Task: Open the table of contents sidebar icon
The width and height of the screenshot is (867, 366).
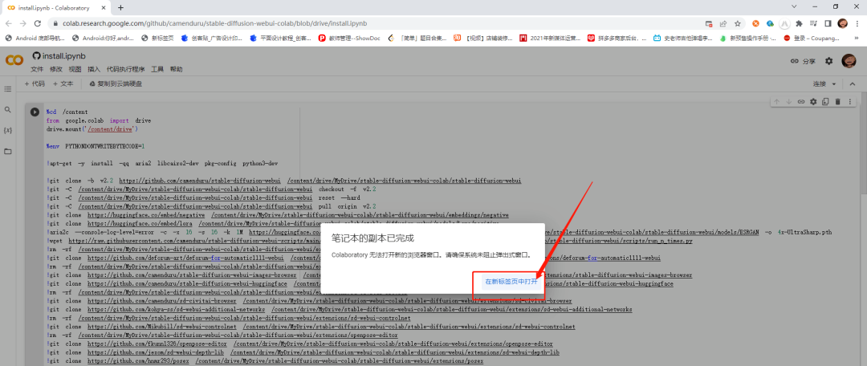Action: [x=8, y=89]
